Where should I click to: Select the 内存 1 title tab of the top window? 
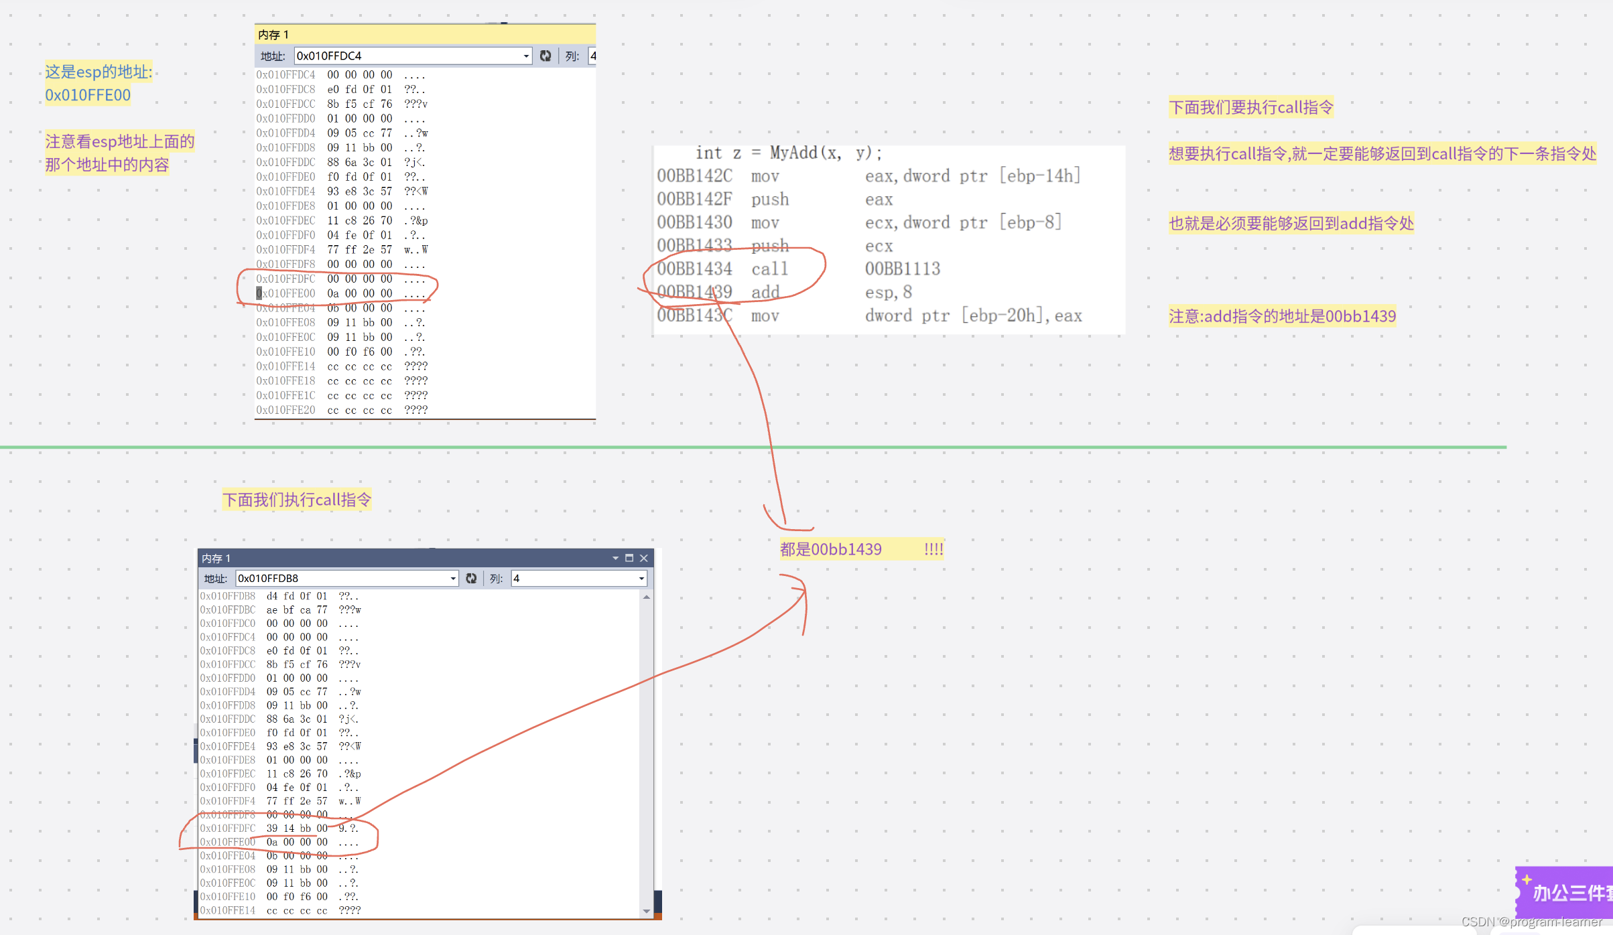tap(273, 35)
